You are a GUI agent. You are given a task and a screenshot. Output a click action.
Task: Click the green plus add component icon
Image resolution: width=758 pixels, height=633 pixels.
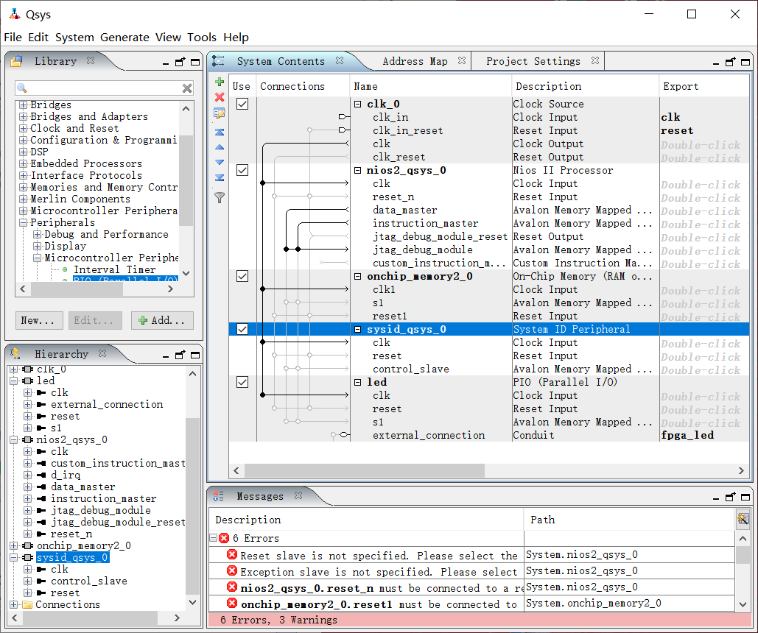[219, 82]
